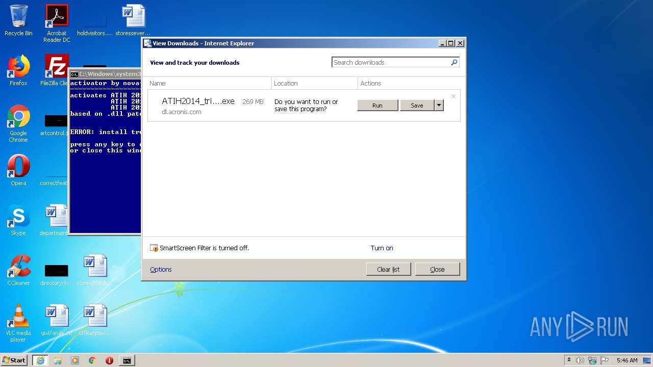Run the ATIH2014 download

(x=378, y=105)
